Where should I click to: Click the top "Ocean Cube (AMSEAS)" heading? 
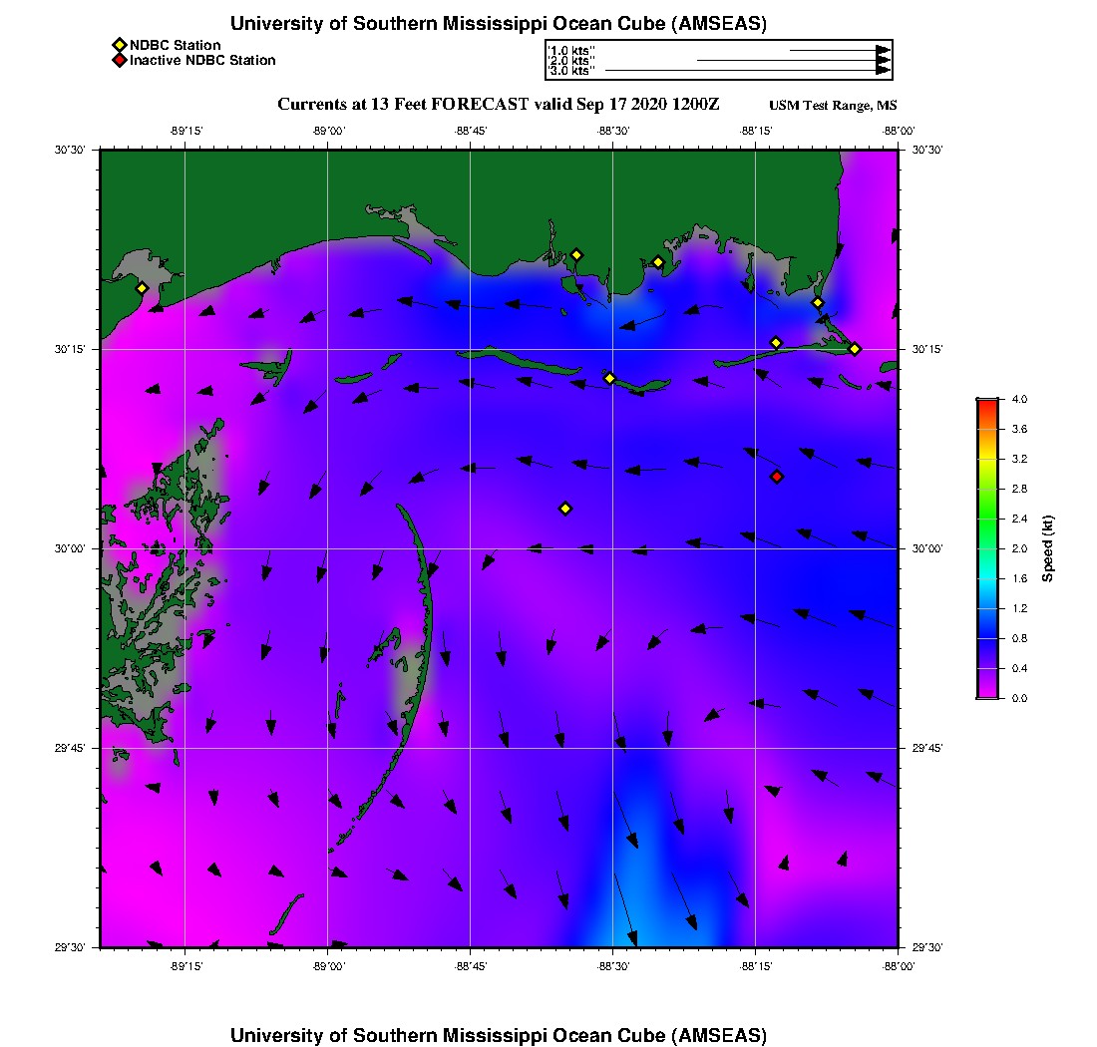(498, 24)
